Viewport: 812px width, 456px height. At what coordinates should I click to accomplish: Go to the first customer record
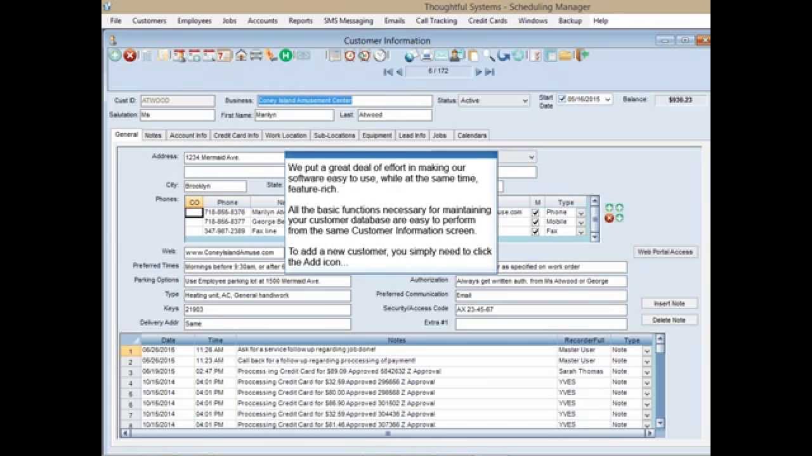click(388, 72)
